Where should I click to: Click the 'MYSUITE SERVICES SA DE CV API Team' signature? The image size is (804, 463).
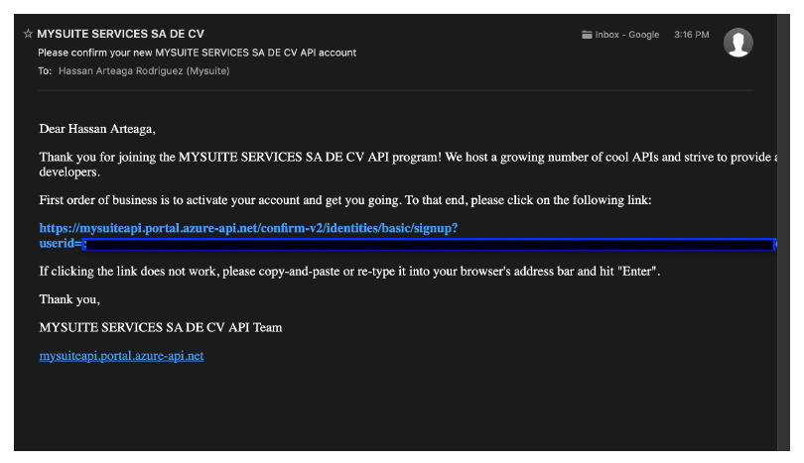[161, 327]
